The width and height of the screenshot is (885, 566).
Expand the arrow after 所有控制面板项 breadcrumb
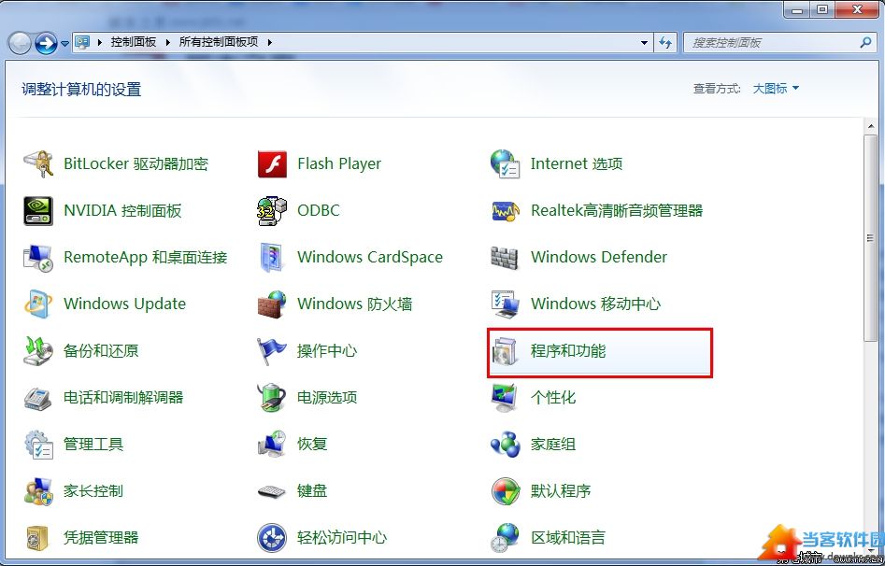(x=270, y=42)
